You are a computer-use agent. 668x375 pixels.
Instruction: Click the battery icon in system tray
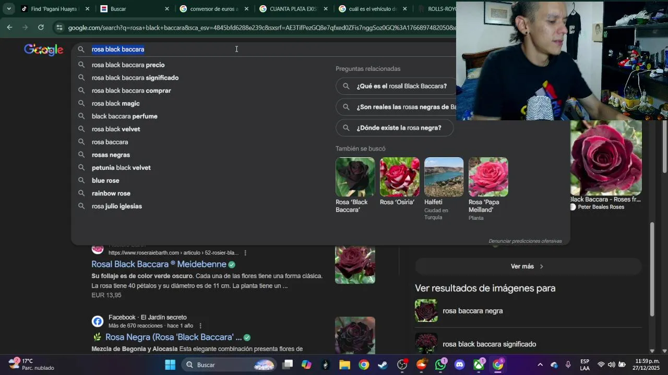coord(622,365)
